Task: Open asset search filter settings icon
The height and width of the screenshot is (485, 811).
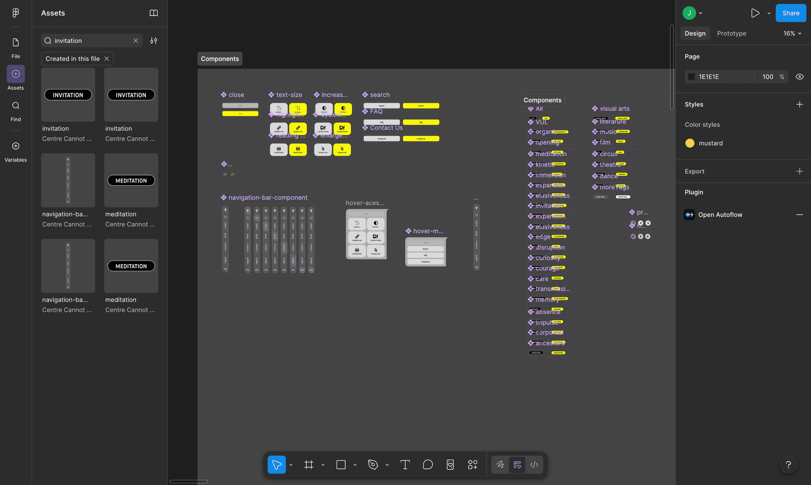Action: coord(154,40)
